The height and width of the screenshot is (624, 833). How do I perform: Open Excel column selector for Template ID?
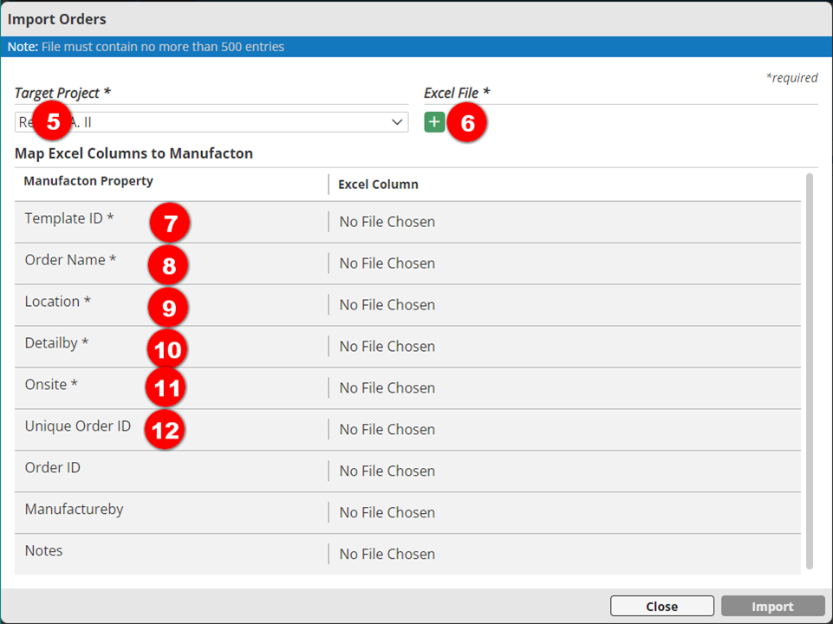pos(387,222)
